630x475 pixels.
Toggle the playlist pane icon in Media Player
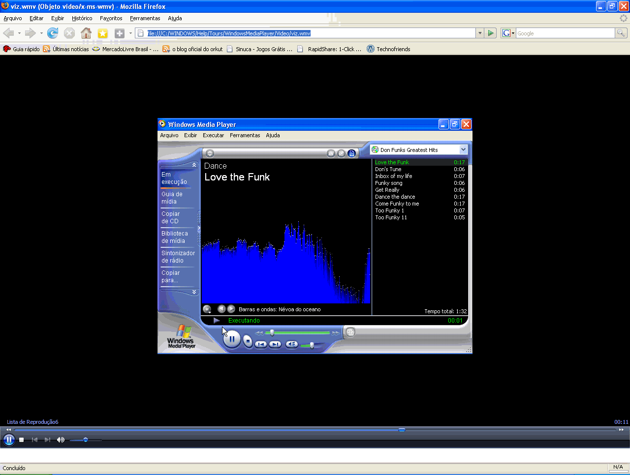pyautogui.click(x=351, y=153)
